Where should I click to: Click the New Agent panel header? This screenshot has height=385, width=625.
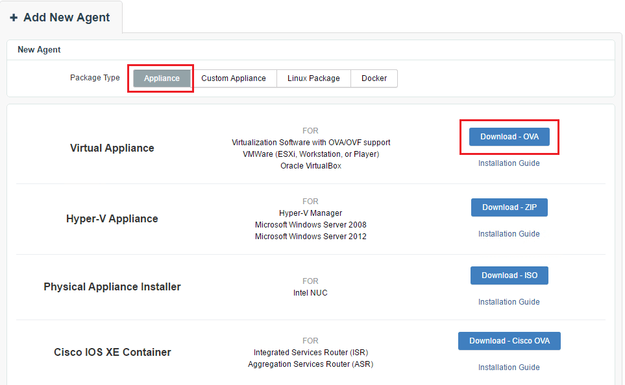click(x=39, y=50)
